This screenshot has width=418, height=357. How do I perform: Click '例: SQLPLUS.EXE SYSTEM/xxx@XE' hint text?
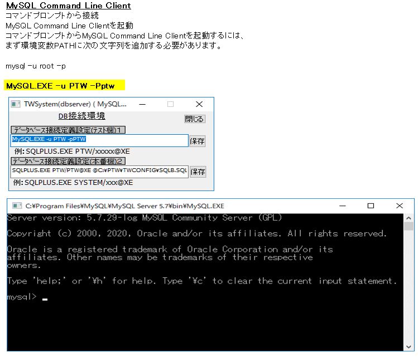pyautogui.click(x=73, y=183)
